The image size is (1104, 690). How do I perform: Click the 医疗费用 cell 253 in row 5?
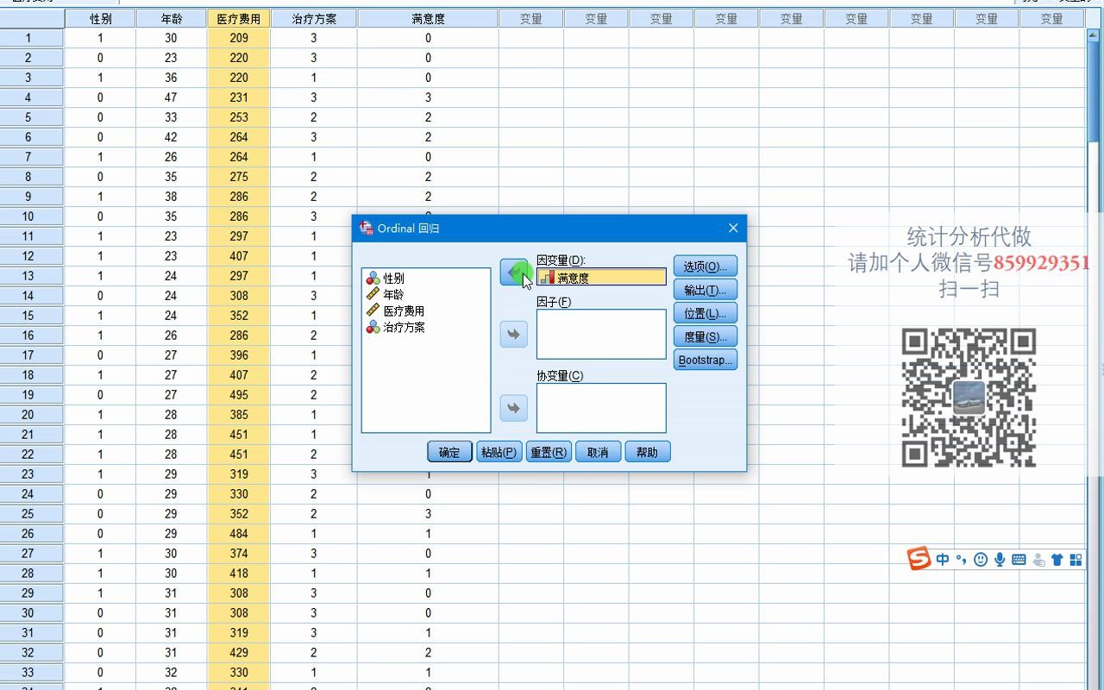point(239,117)
